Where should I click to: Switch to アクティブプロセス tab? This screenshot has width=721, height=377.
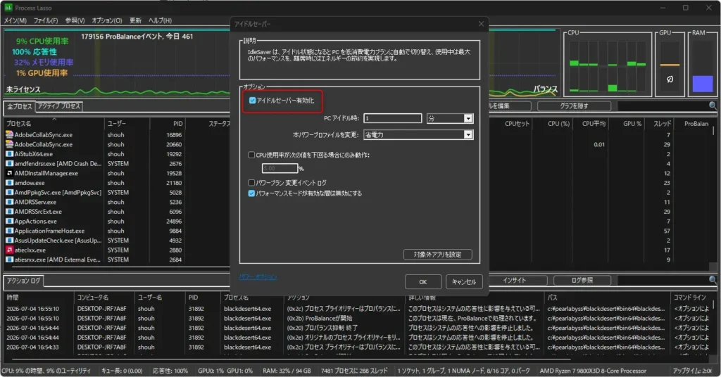click(59, 106)
